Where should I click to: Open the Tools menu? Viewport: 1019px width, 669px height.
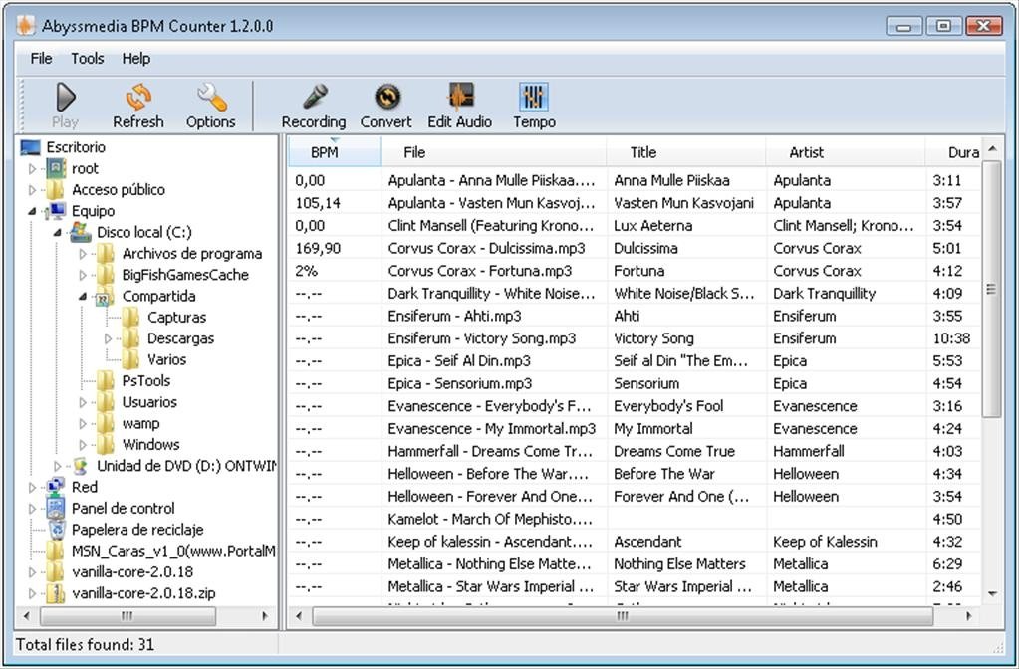87,59
